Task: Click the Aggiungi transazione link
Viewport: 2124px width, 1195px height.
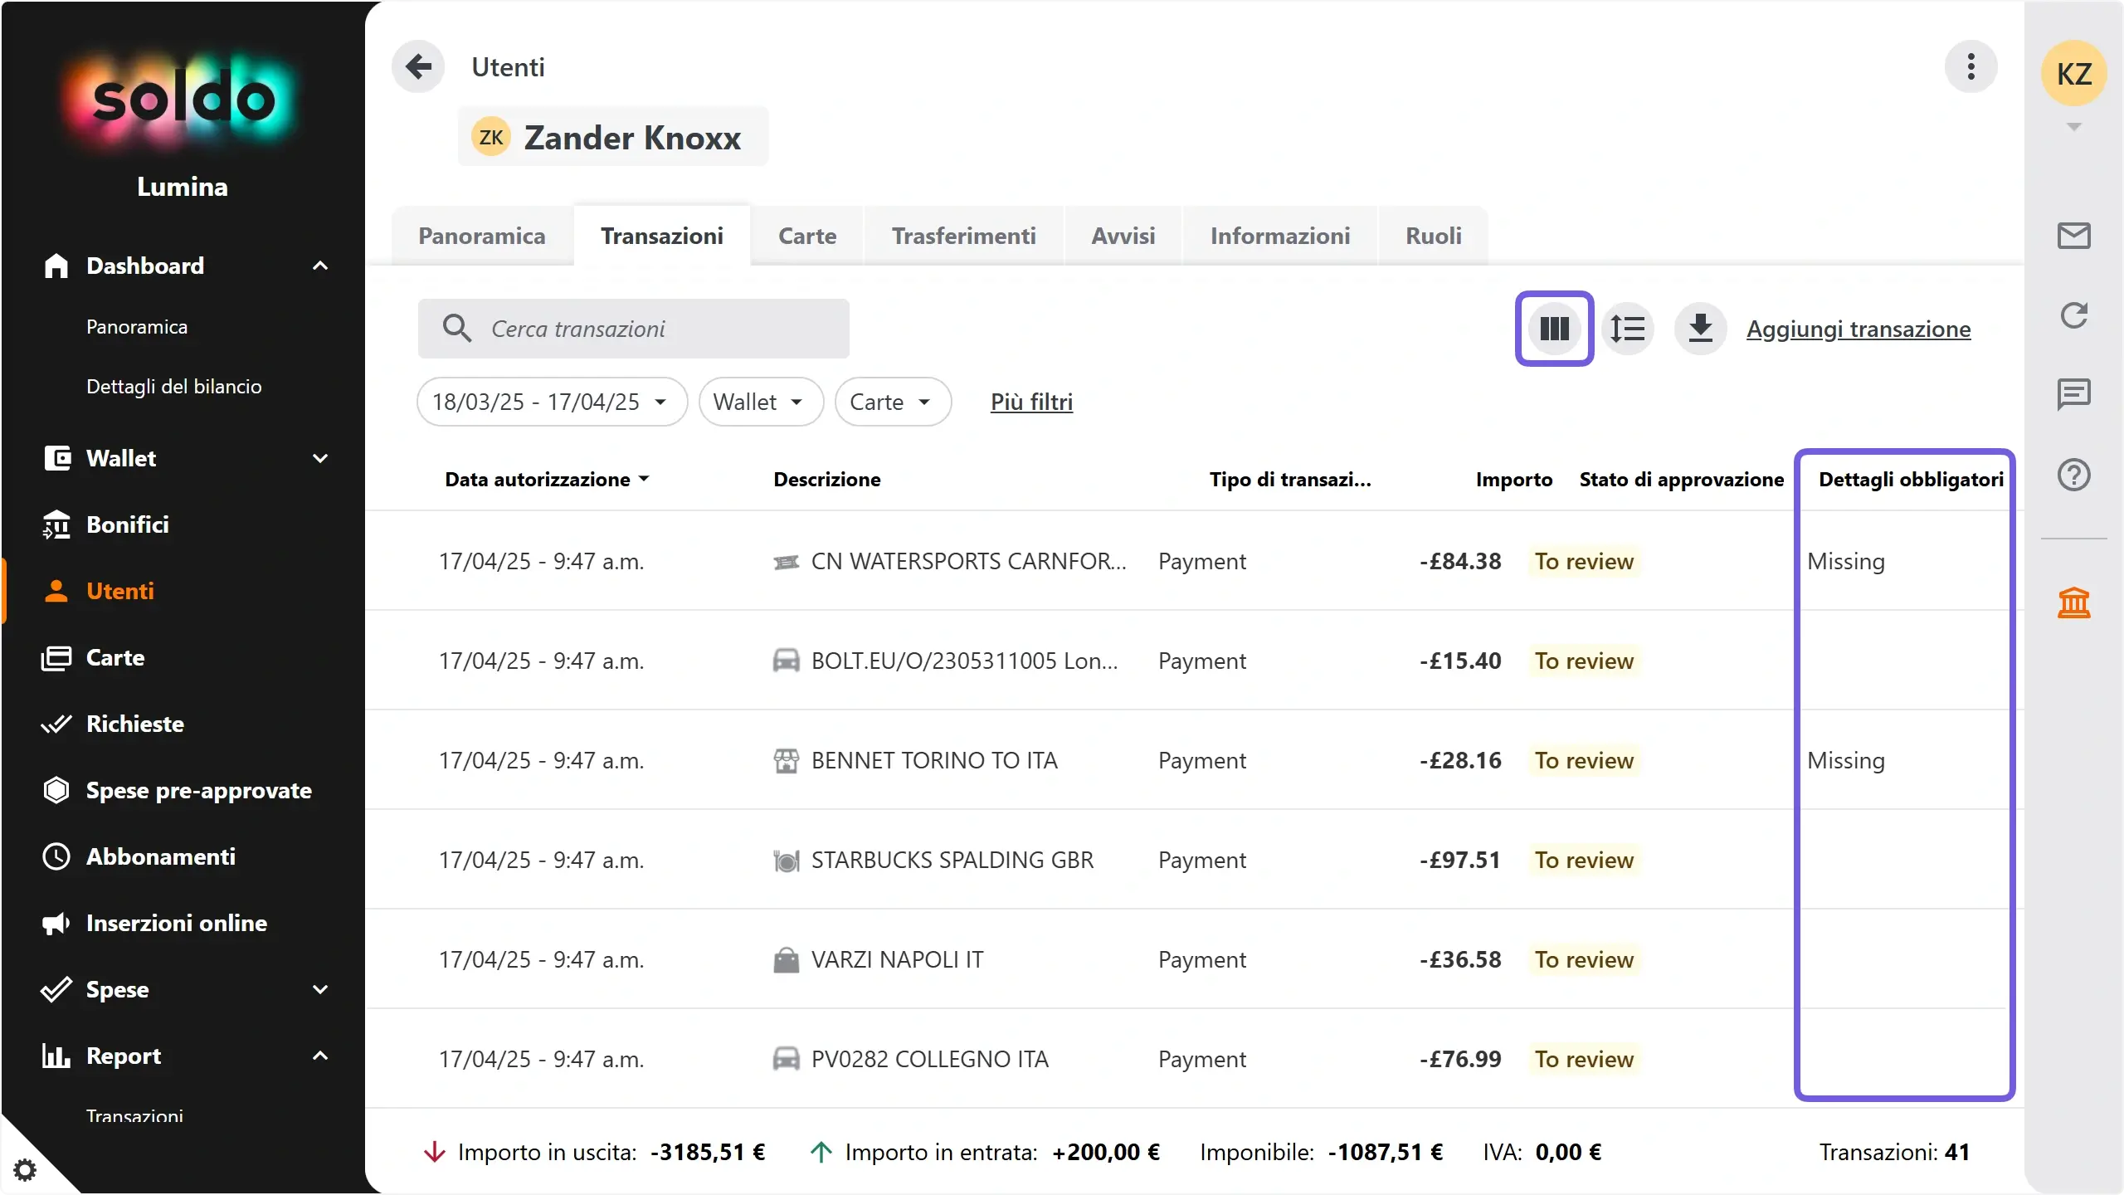Action: (x=1858, y=329)
